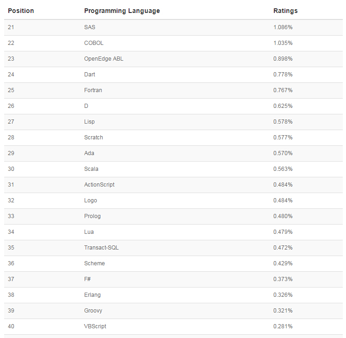The image size is (346, 338).
Task: Click the Dart row name
Action: [90, 75]
